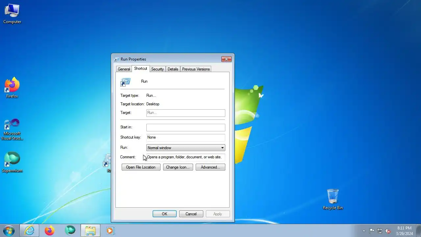Screen dimensions: 421x237
Task: Select the Run shortcut on the desktop
Action: tap(107, 163)
